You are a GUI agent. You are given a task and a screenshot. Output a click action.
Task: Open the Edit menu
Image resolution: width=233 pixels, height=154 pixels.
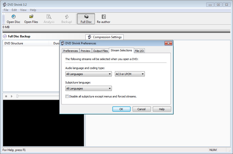click(x=14, y=10)
